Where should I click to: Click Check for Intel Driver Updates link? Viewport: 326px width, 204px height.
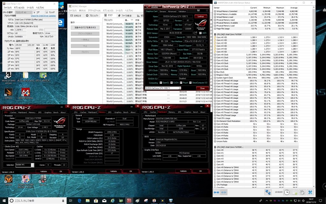43,16
